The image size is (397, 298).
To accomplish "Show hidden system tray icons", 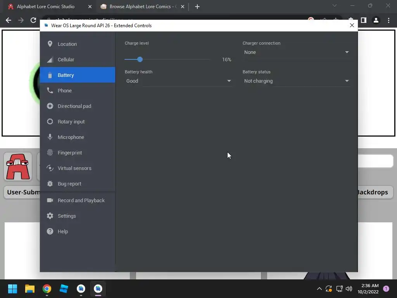I will tap(319, 289).
